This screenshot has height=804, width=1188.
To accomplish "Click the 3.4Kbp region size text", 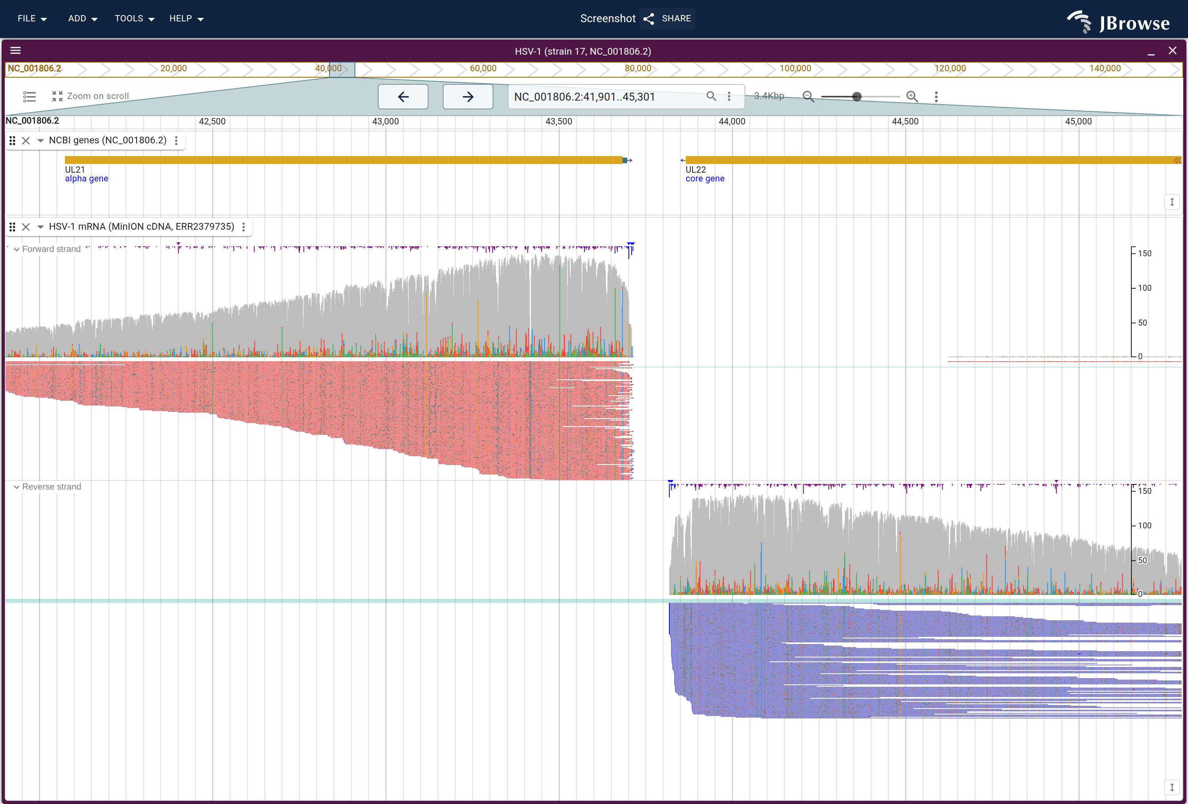I will coord(769,96).
